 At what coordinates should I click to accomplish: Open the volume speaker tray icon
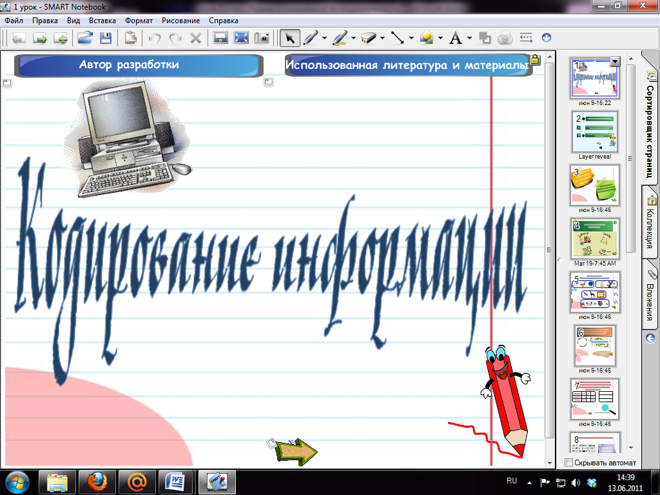(x=576, y=483)
